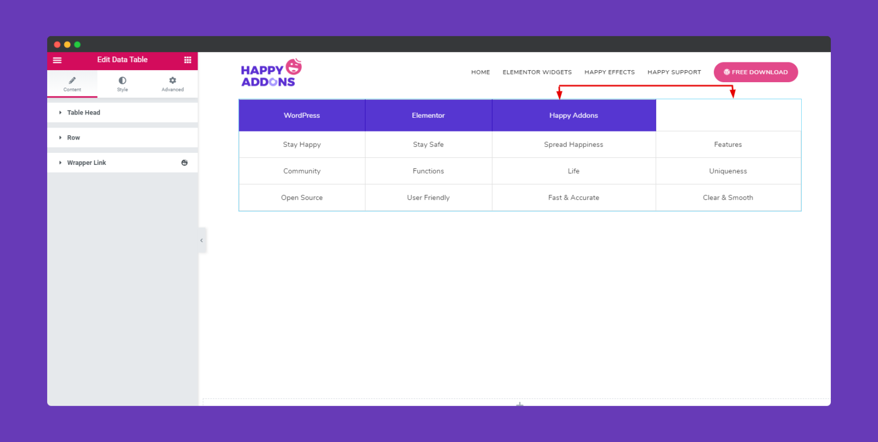
Task: Open the hamburger menu in Elementor panel
Action: (57, 60)
